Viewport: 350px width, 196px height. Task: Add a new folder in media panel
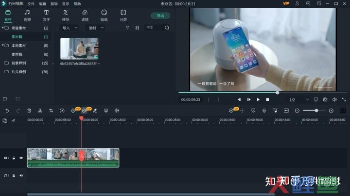[5, 98]
